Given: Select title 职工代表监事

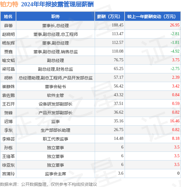Looking at the screenshot, I should (x=56, y=139).
